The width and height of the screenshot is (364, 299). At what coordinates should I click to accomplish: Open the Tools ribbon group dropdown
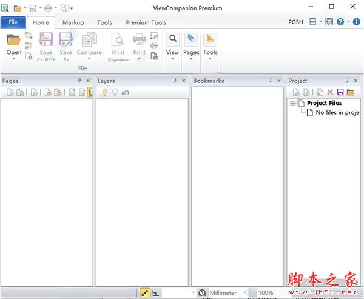click(x=210, y=47)
